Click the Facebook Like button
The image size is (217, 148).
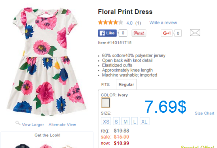pyautogui.click(x=107, y=33)
